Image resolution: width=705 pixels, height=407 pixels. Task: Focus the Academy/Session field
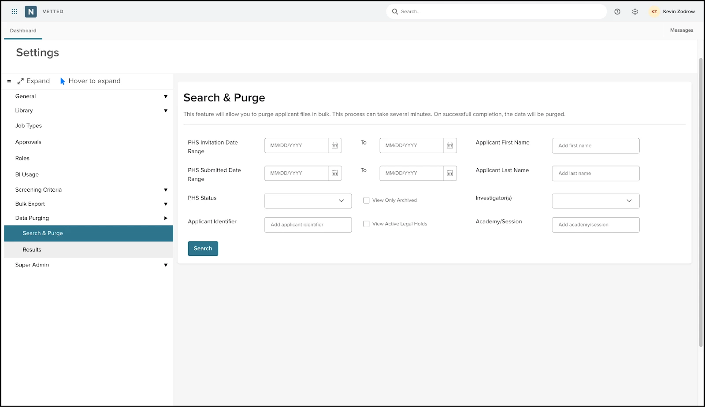point(596,225)
